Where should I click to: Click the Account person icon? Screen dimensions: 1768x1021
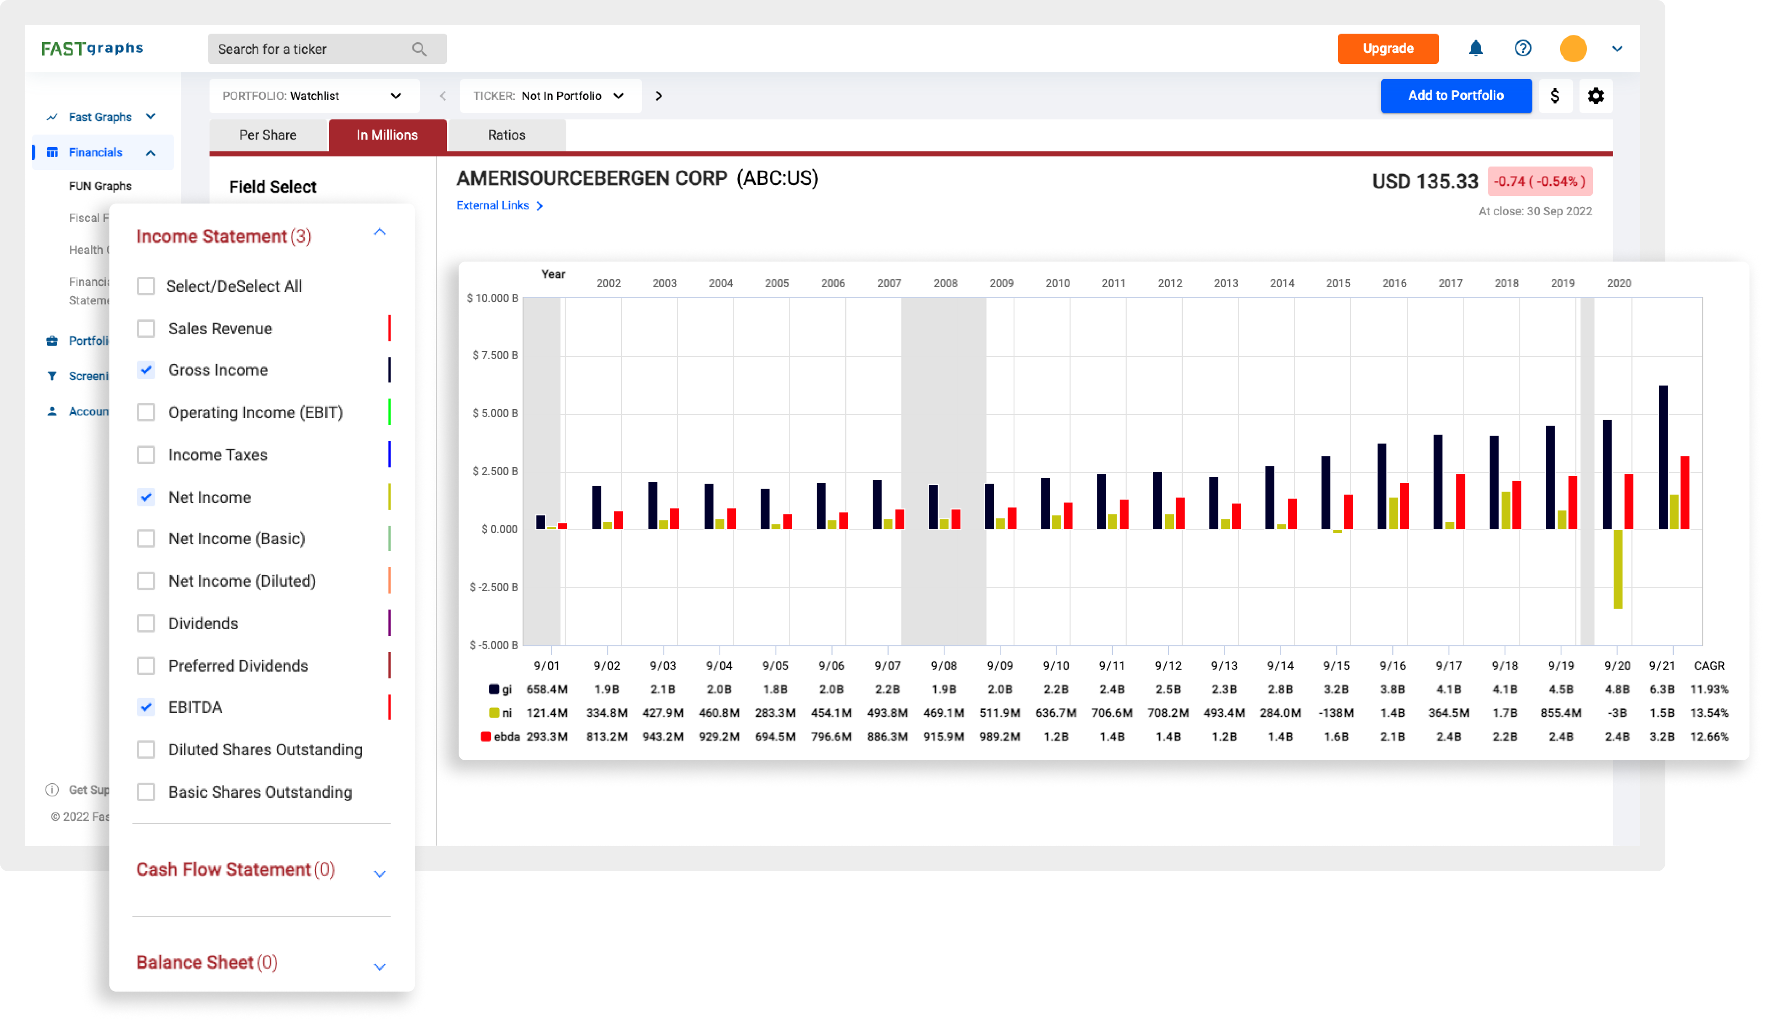pyautogui.click(x=52, y=411)
